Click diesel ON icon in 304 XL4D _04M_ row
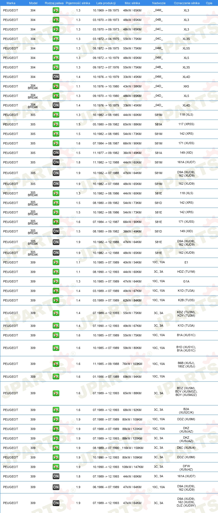Screen dimensions: 218x513 point(56,77)
